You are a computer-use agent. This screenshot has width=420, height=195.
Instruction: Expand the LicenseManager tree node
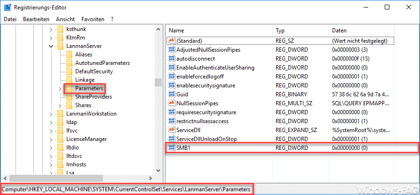point(51,139)
